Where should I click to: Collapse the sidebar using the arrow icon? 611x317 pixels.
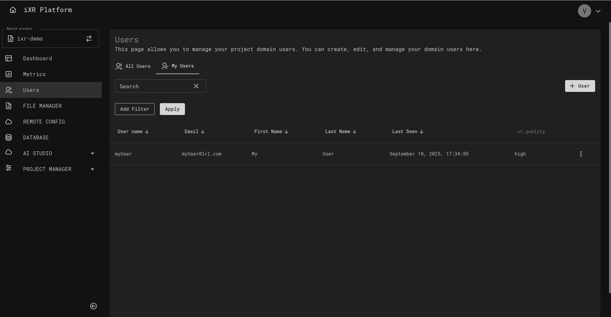[93, 306]
